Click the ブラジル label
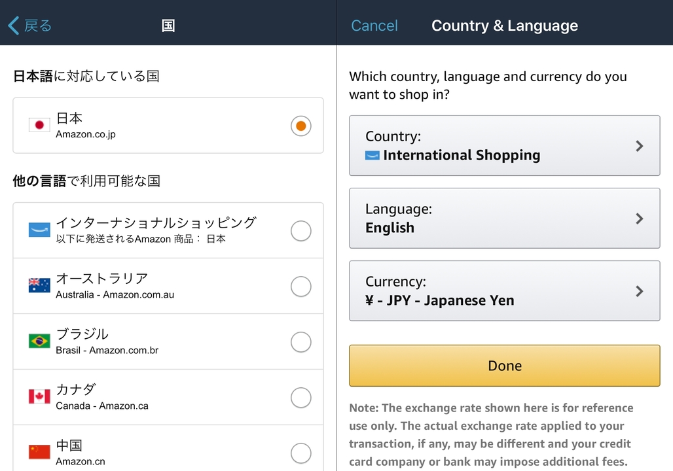Viewport: 673px width, 471px height. (x=82, y=334)
